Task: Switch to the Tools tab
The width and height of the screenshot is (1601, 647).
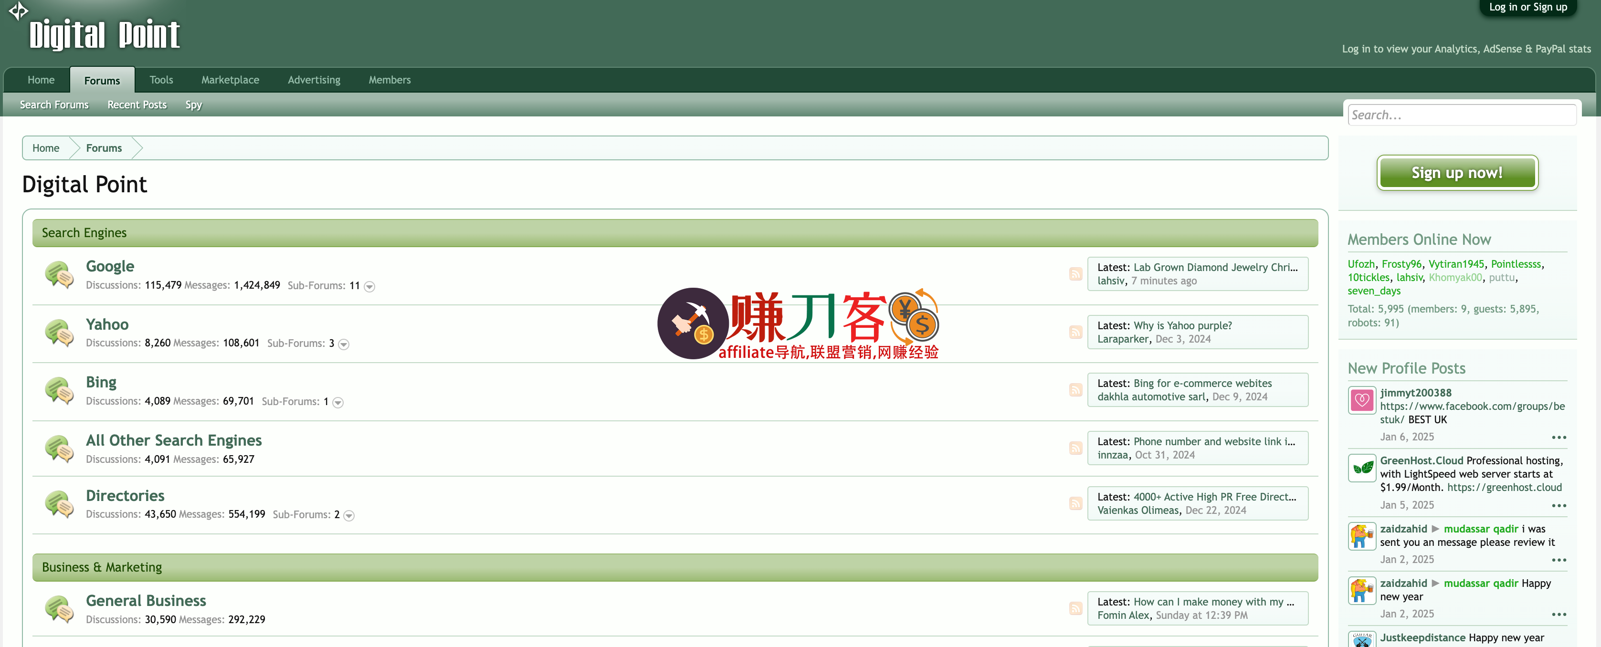Action: [161, 80]
